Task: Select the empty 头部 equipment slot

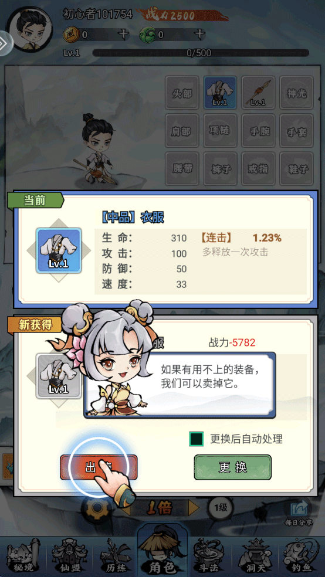Action: 182,93
